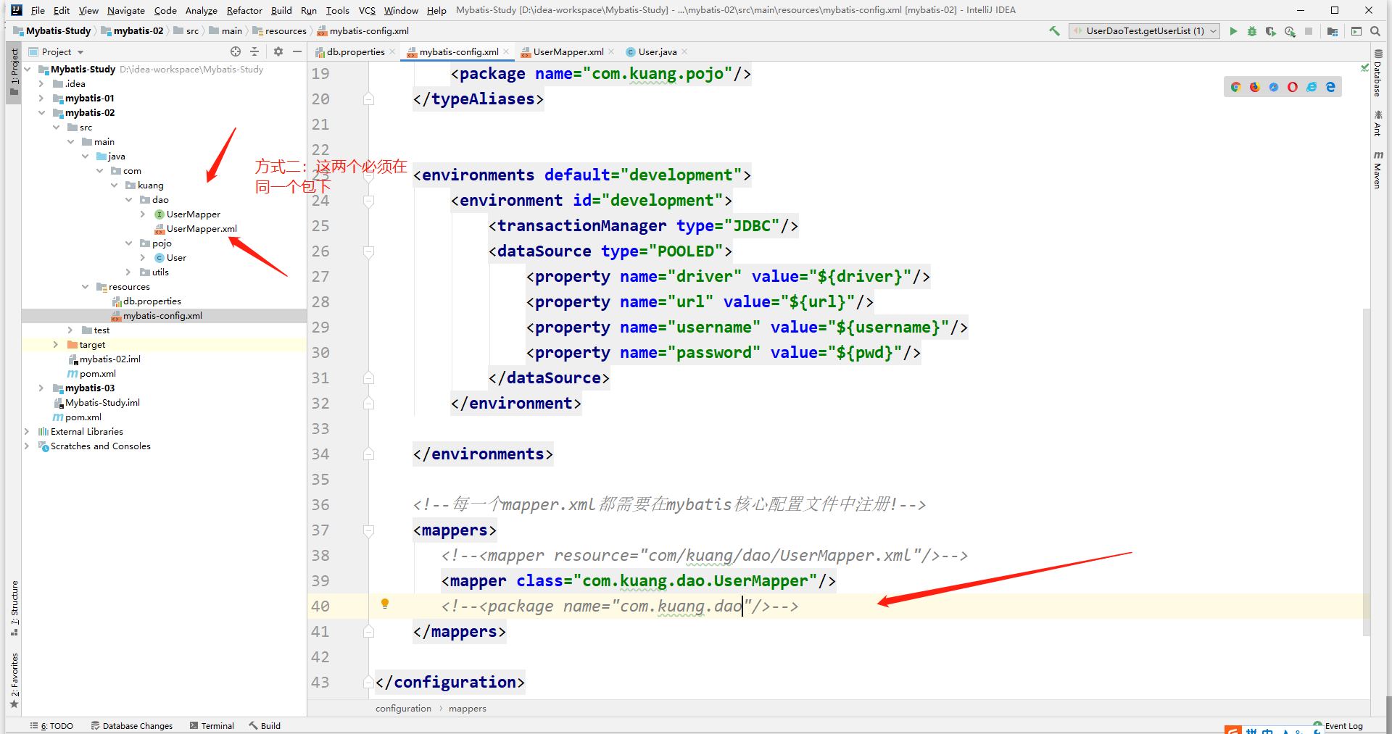Hide the Project panel with minus icon
Image resolution: width=1392 pixels, height=734 pixels.
pyautogui.click(x=297, y=51)
